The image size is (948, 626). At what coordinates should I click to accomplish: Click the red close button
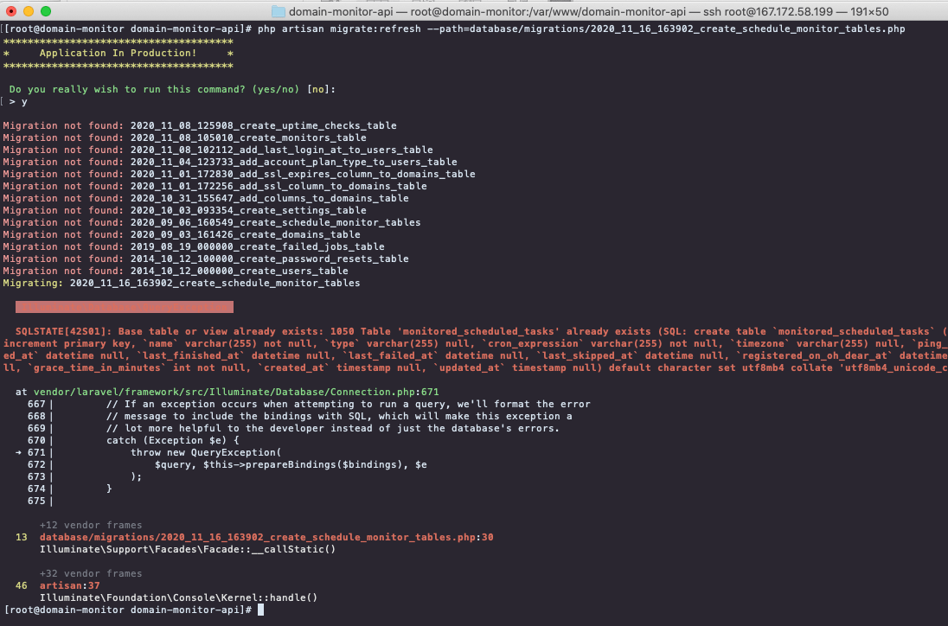click(10, 11)
